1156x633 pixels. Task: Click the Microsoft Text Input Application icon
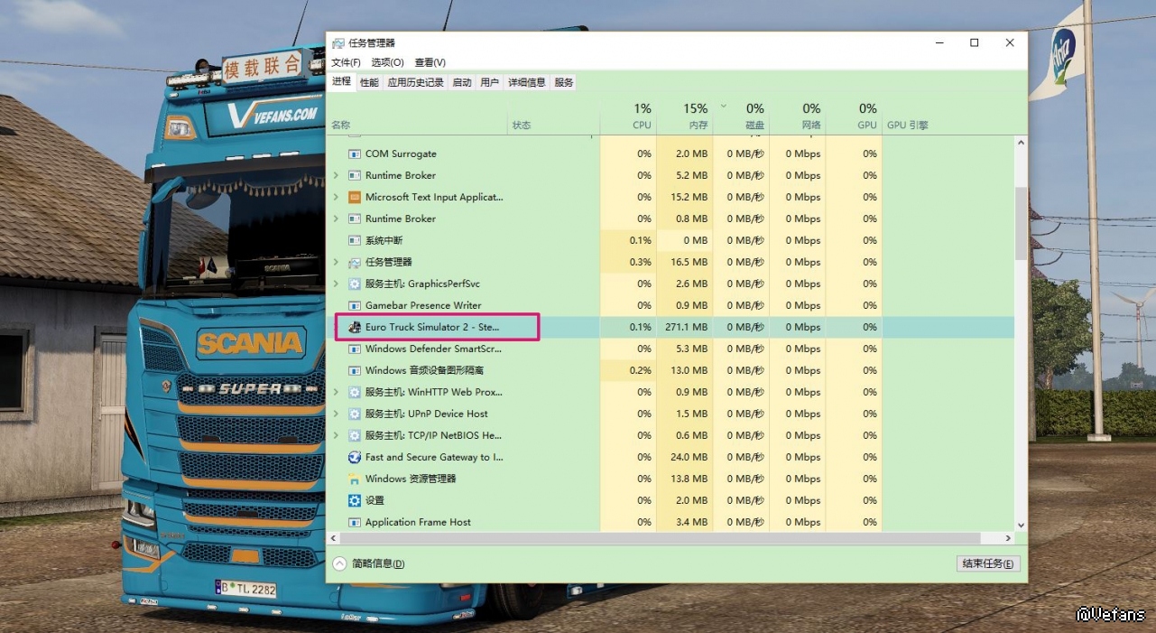point(355,197)
